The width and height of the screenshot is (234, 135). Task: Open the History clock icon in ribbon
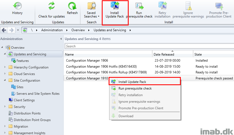pyautogui.click(x=17, y=6)
